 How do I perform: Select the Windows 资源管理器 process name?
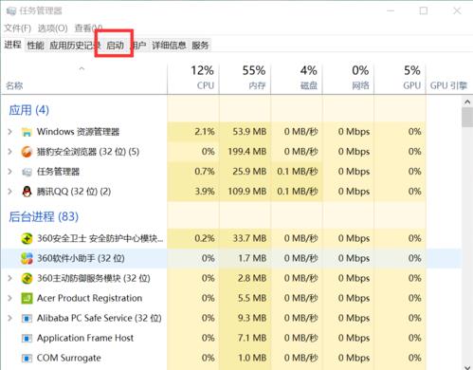pyautogui.click(x=78, y=132)
